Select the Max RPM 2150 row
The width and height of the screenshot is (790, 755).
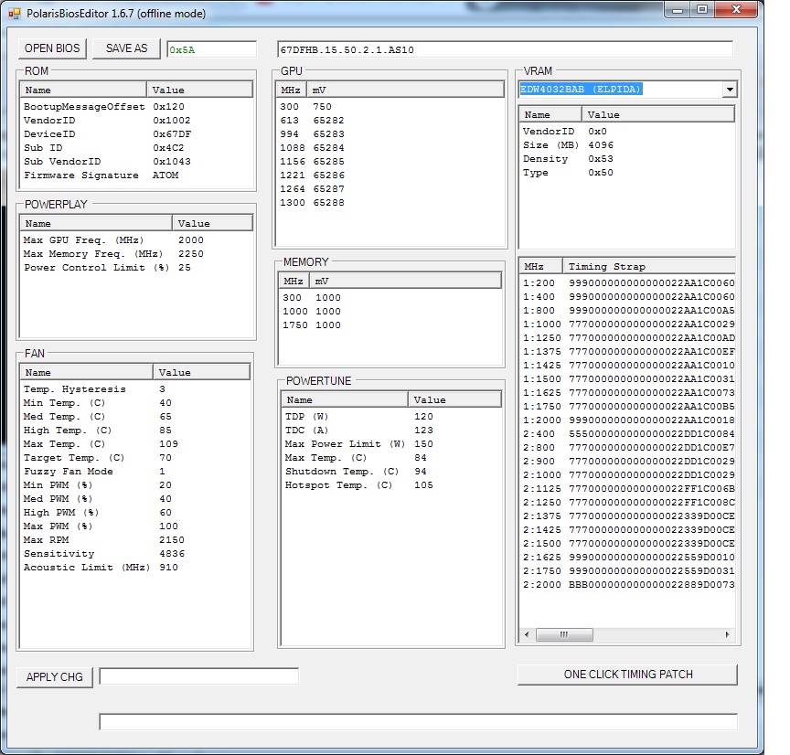pos(135,540)
